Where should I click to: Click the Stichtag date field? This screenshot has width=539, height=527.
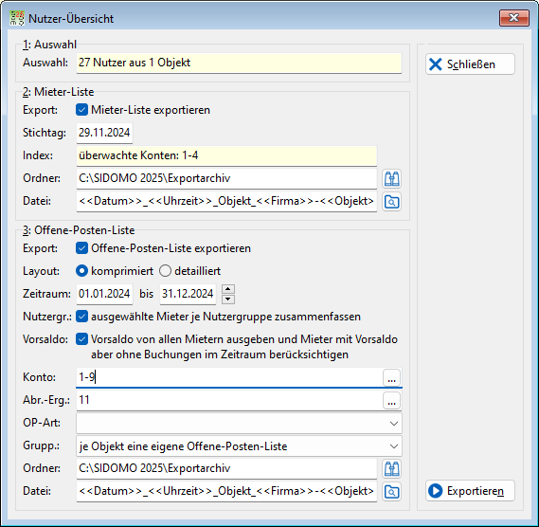click(104, 133)
